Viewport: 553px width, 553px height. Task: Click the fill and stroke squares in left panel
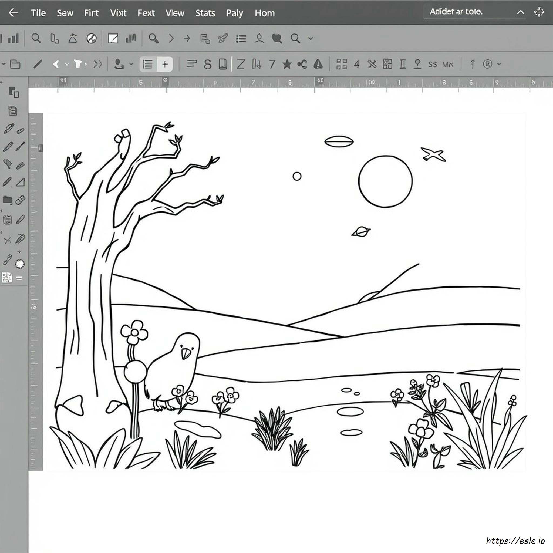(x=14, y=92)
